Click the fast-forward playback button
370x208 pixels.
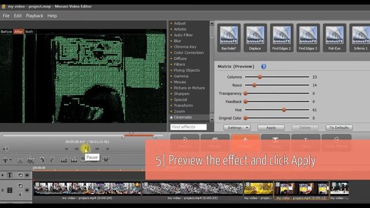[97, 149]
